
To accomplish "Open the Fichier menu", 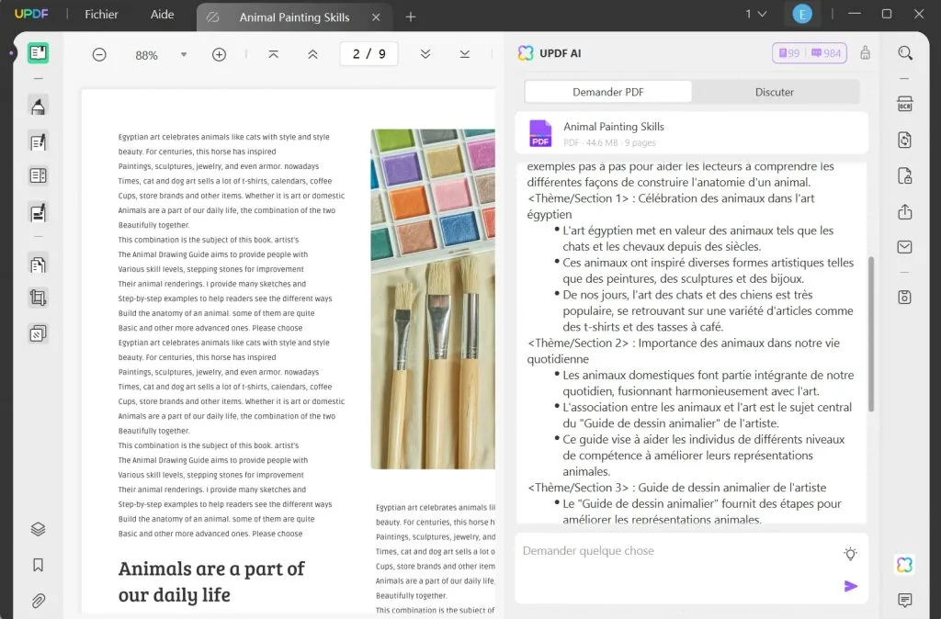I will click(x=101, y=16).
